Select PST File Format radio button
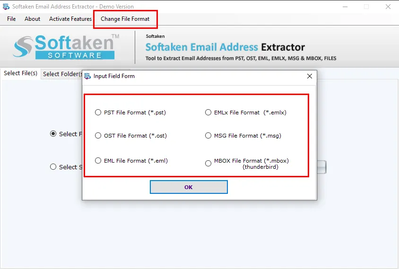 click(x=98, y=112)
